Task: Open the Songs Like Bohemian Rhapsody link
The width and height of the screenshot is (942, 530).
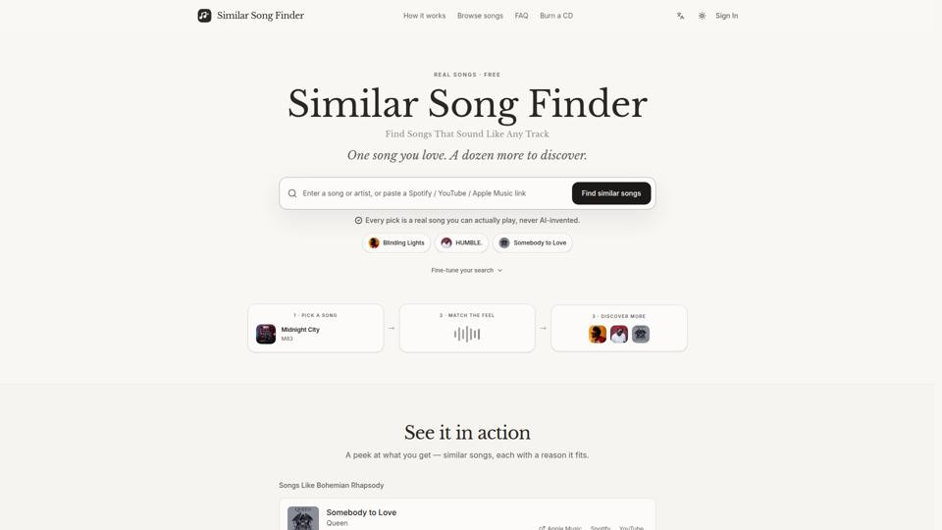Action: point(331,485)
